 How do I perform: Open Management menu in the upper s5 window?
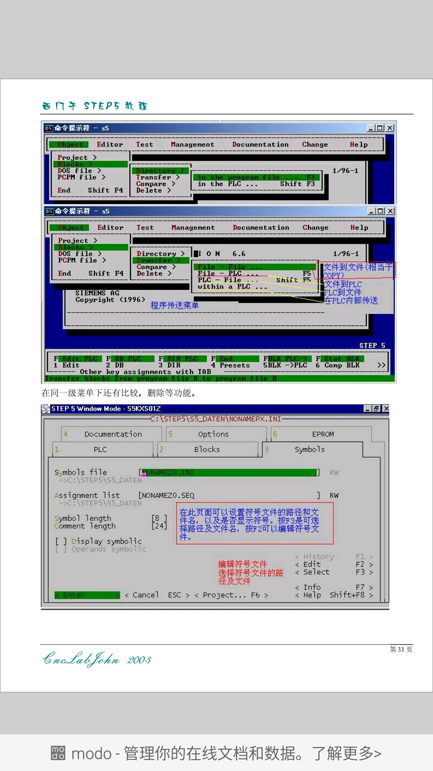[x=192, y=145]
